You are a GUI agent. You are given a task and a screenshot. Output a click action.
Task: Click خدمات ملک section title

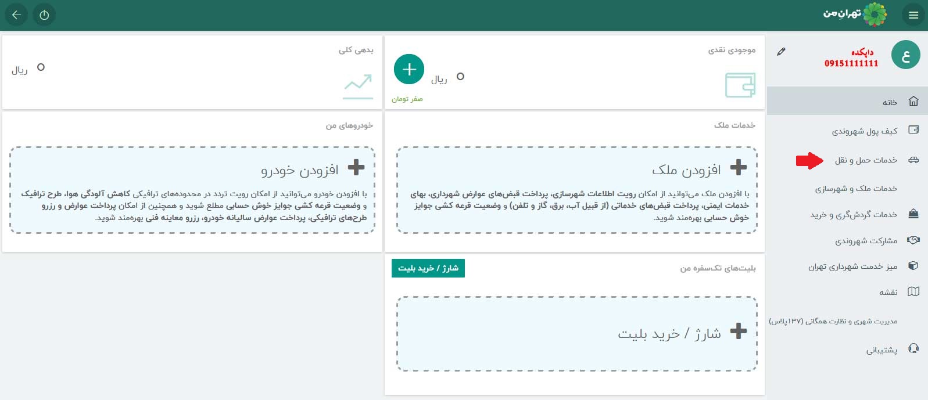(x=734, y=125)
